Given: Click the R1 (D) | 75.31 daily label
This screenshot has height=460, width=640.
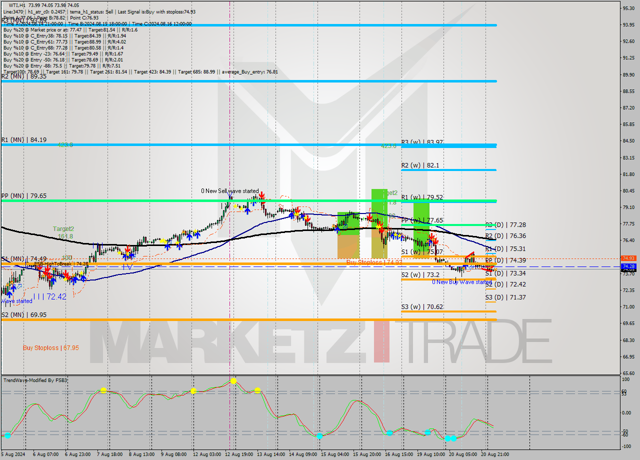Looking at the screenshot, I should (x=505, y=249).
